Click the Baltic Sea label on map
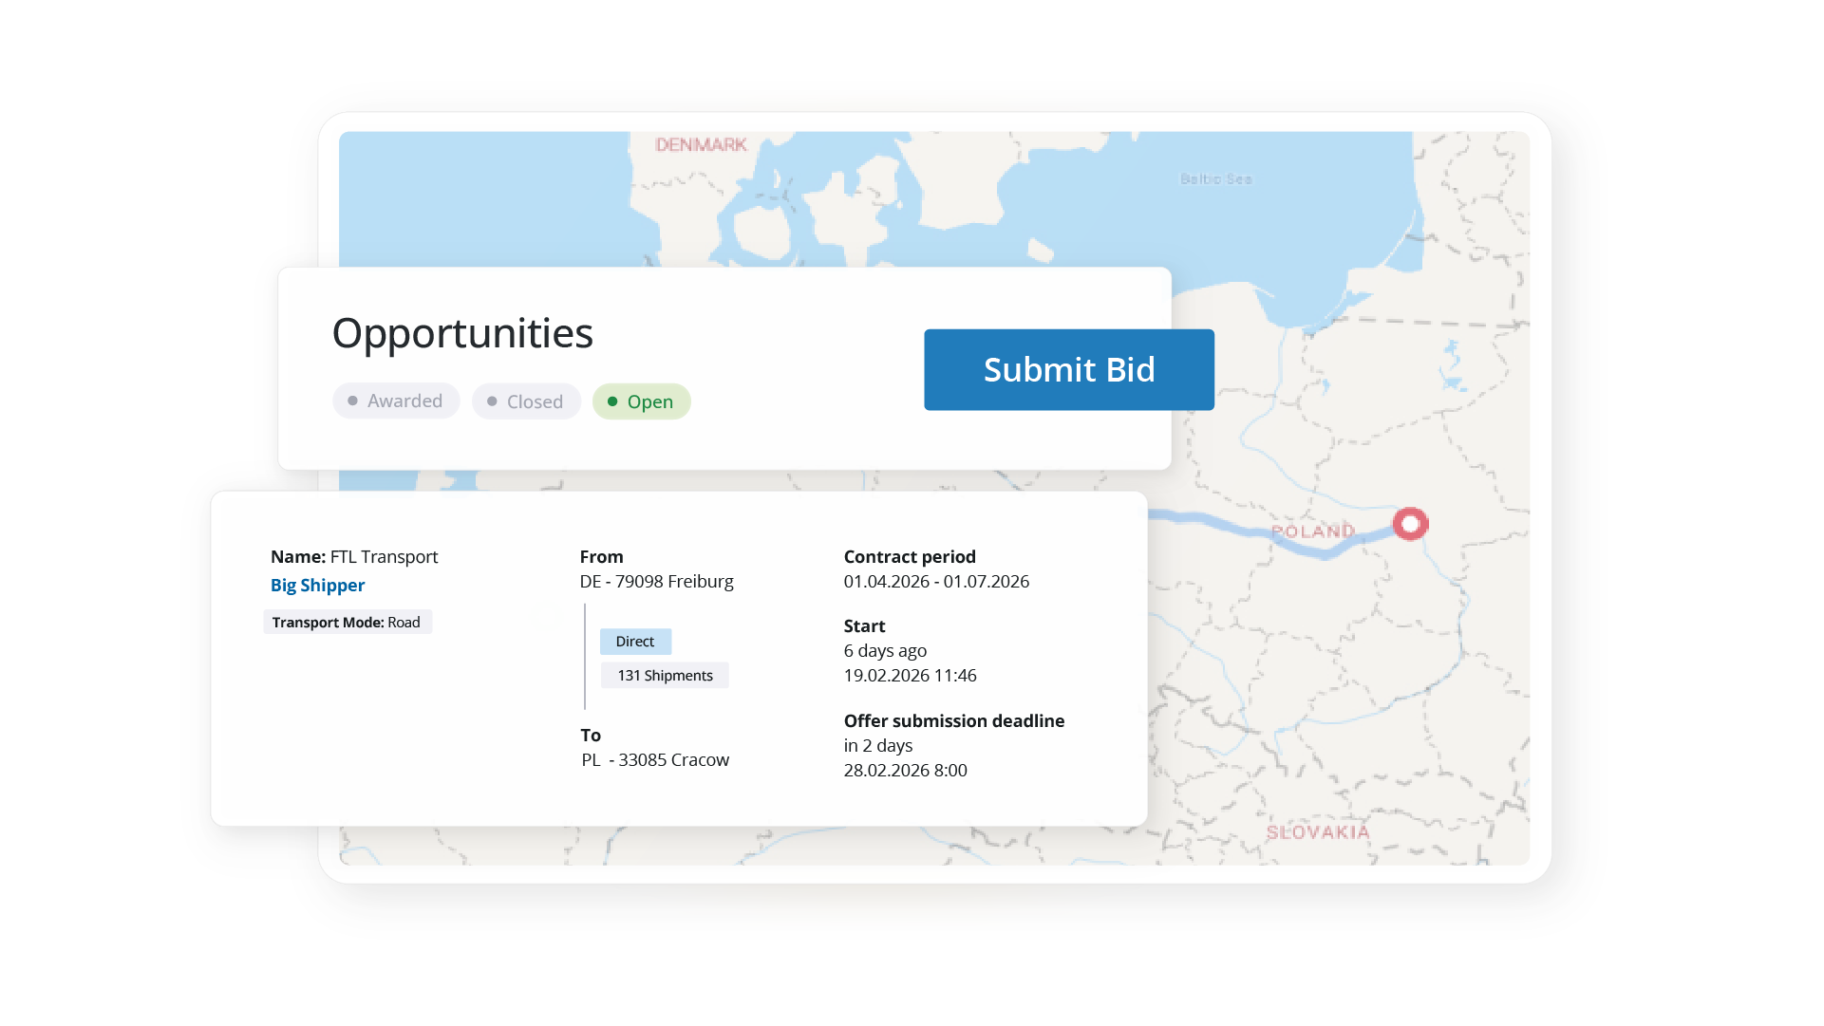The height and width of the screenshot is (1026, 1824). [x=1215, y=179]
